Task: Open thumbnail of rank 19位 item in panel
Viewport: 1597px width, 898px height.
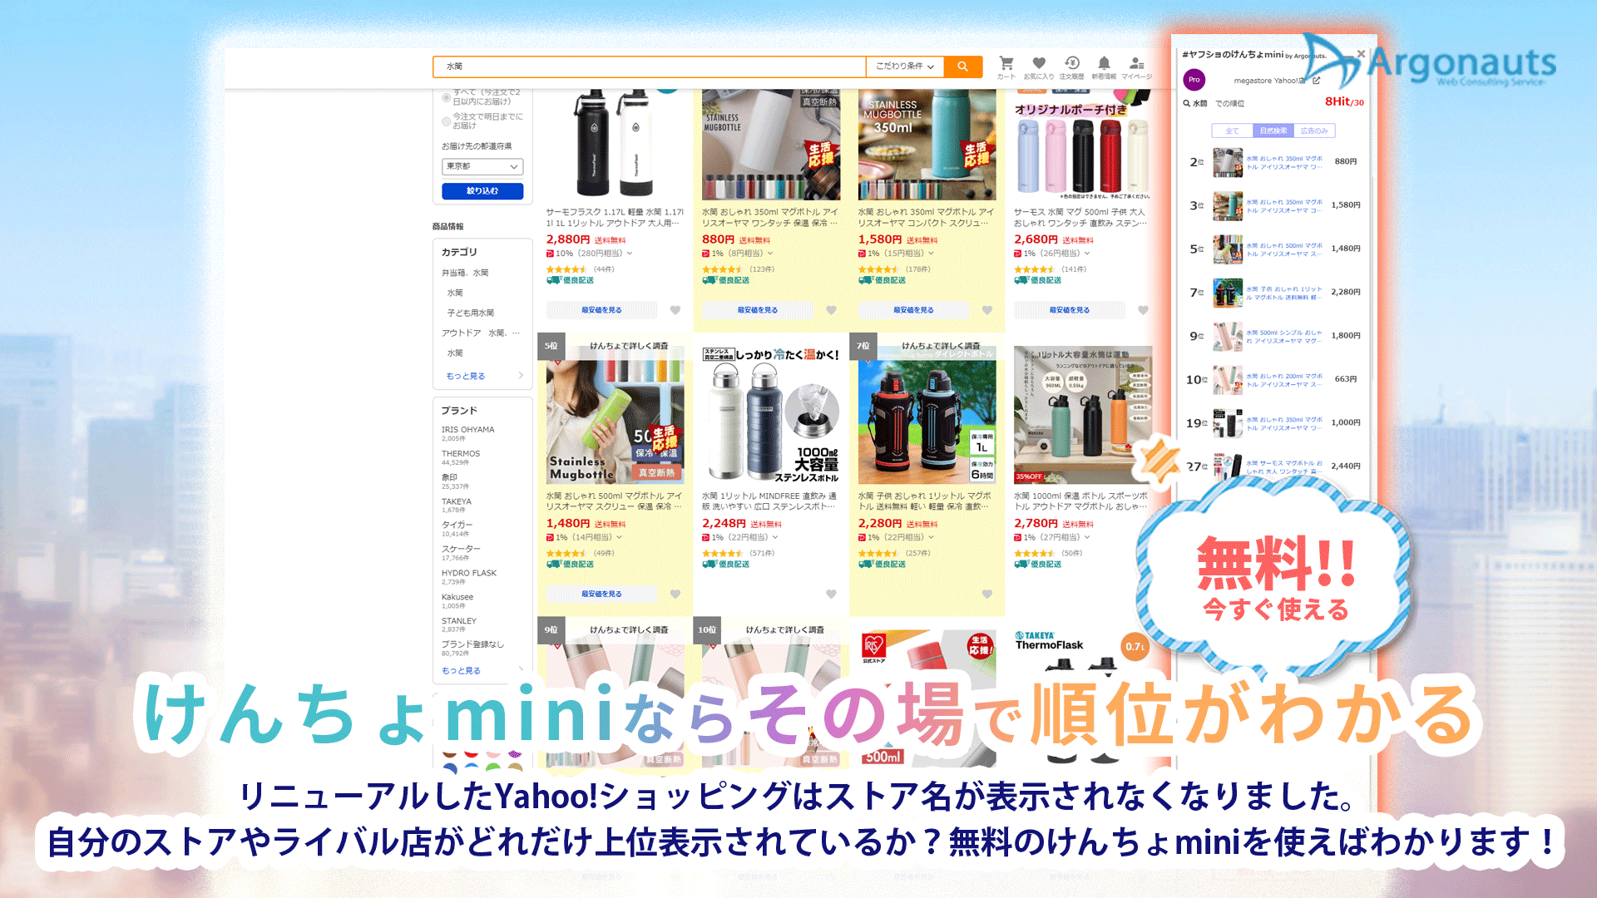Action: 1228,423
